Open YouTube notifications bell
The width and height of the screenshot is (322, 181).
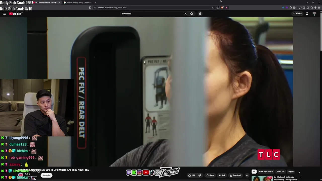point(307,14)
